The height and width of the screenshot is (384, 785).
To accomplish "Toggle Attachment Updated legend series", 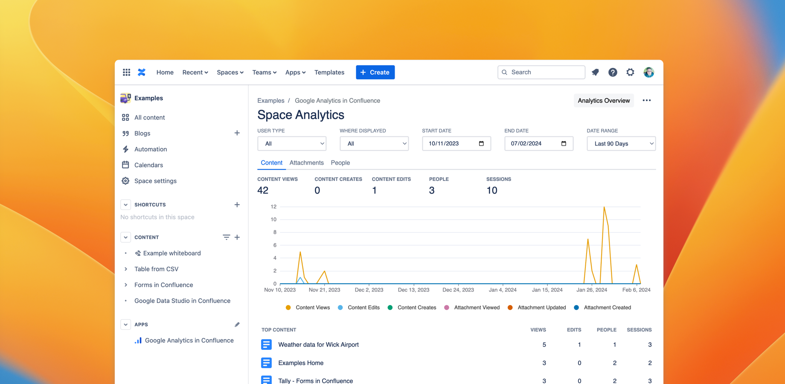I will pyautogui.click(x=536, y=308).
